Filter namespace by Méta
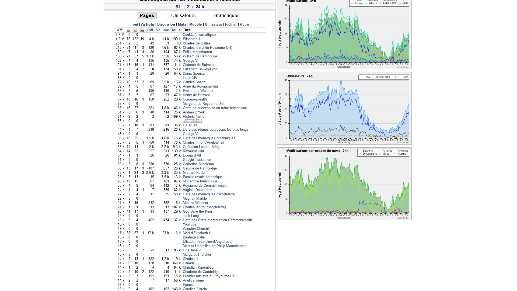517x291 pixels. pos(182,25)
